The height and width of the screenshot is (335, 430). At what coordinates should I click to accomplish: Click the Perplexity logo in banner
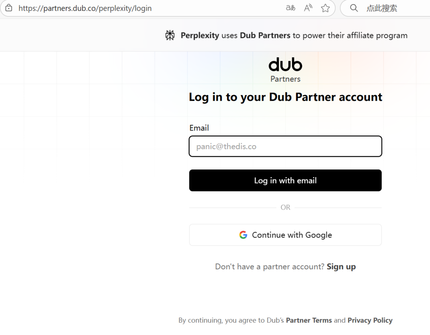click(170, 35)
